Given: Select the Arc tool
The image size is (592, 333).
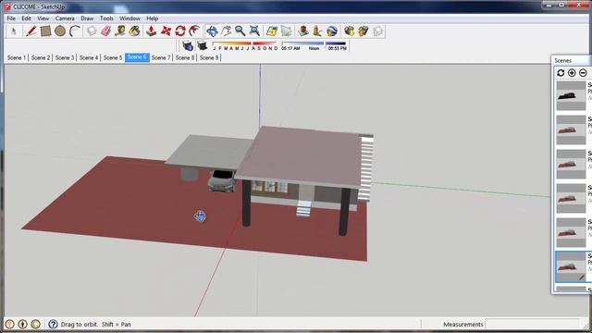Looking at the screenshot, I should click(75, 31).
